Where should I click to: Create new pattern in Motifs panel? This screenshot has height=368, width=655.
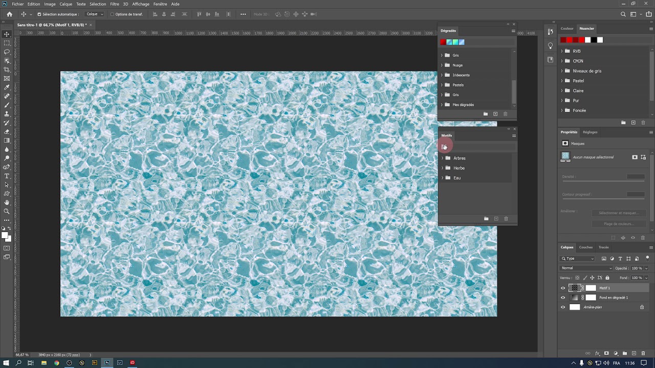496,219
